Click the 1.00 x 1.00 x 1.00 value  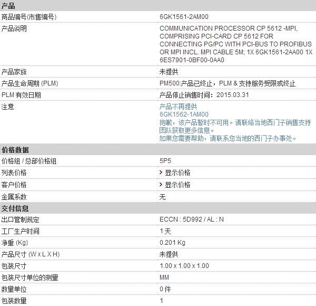pos(184,266)
